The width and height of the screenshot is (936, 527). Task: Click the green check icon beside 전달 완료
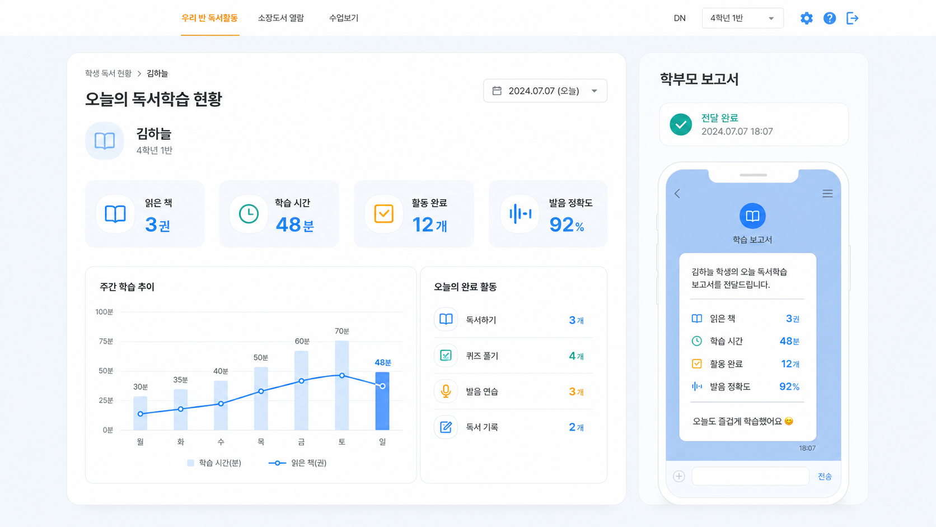(681, 125)
